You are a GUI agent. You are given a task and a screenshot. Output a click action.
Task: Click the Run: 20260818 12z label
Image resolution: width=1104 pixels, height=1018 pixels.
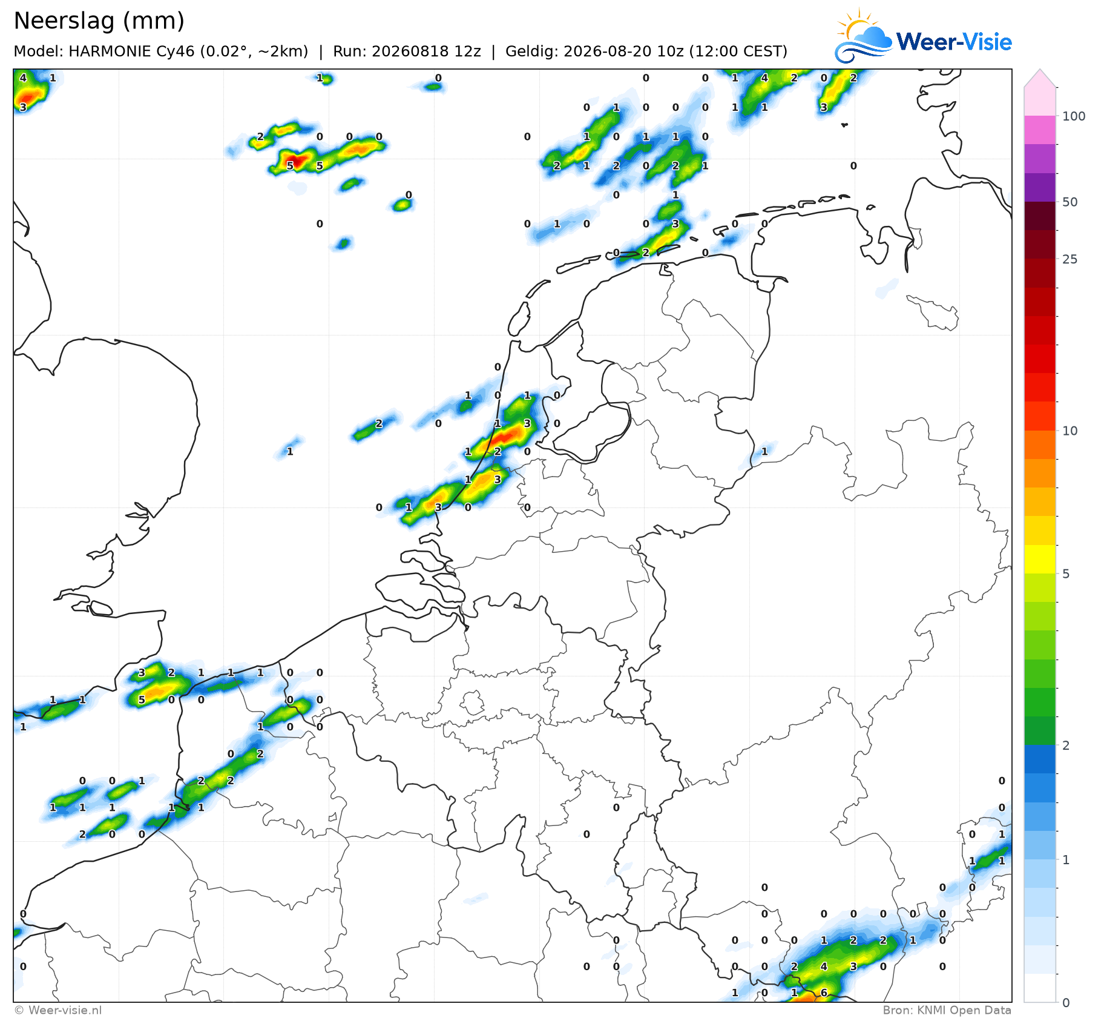[407, 51]
